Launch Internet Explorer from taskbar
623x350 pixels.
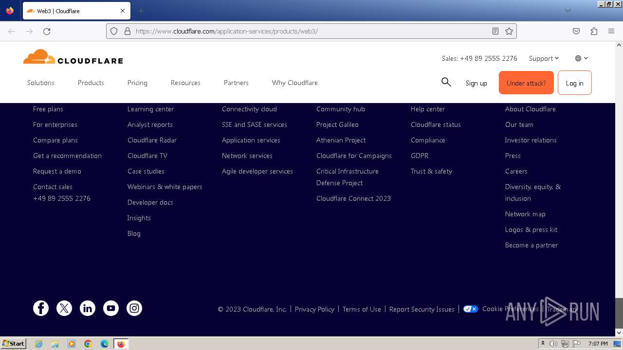coord(38,344)
